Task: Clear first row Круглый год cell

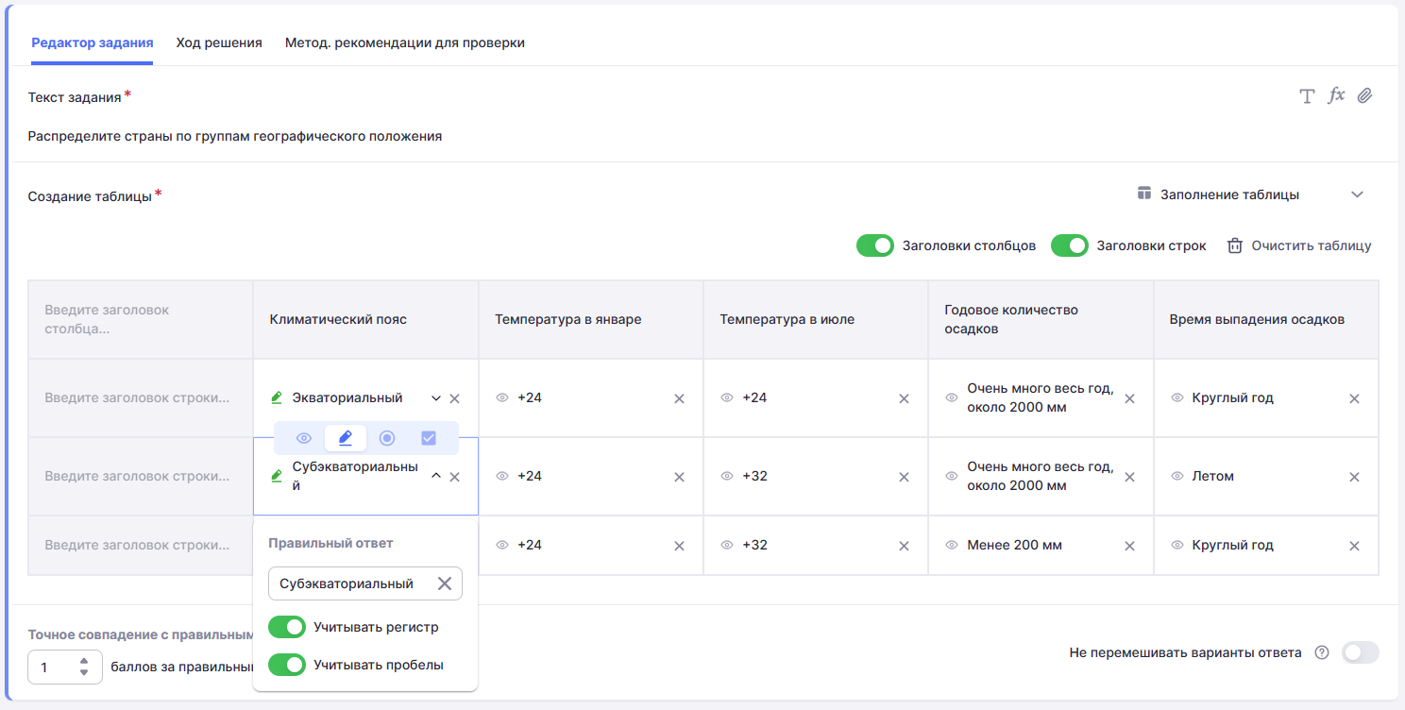Action: click(x=1354, y=398)
